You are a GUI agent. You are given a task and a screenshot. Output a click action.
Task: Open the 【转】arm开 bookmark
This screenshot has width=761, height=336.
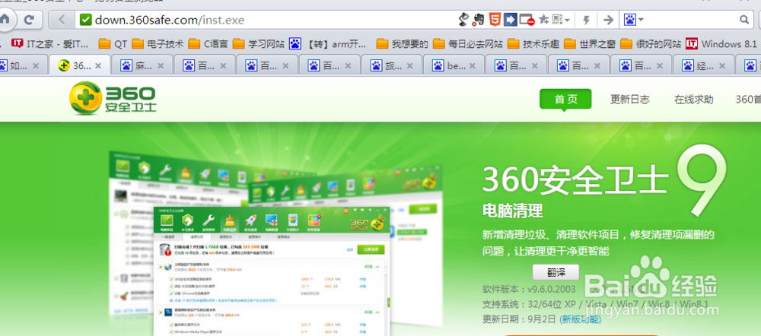[329, 44]
